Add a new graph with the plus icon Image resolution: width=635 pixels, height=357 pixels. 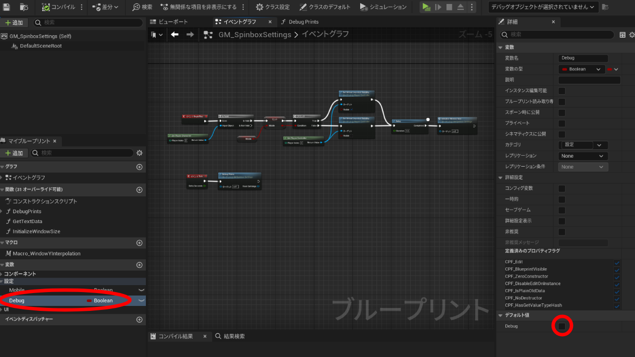click(x=139, y=167)
